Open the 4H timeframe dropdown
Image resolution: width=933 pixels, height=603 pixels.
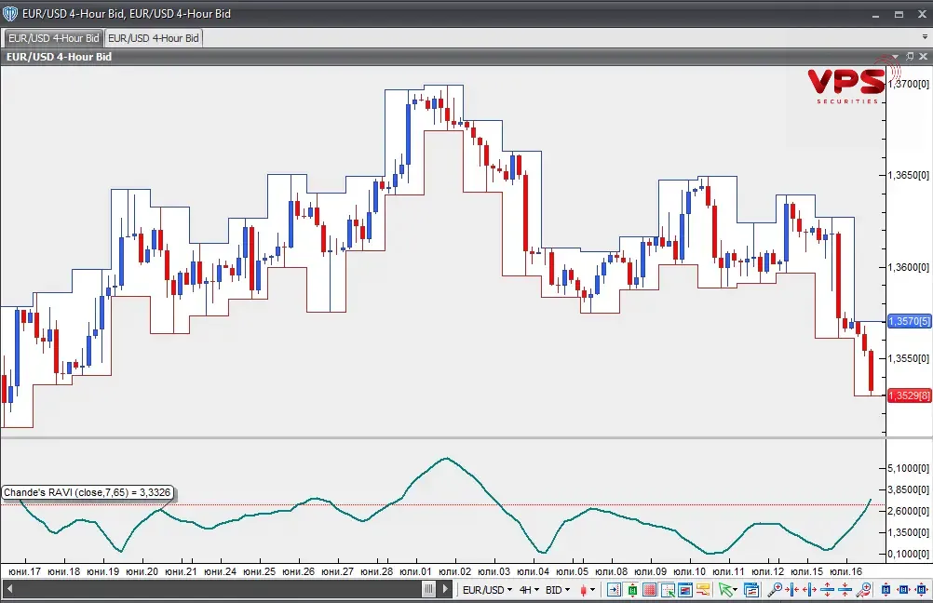[529, 589]
